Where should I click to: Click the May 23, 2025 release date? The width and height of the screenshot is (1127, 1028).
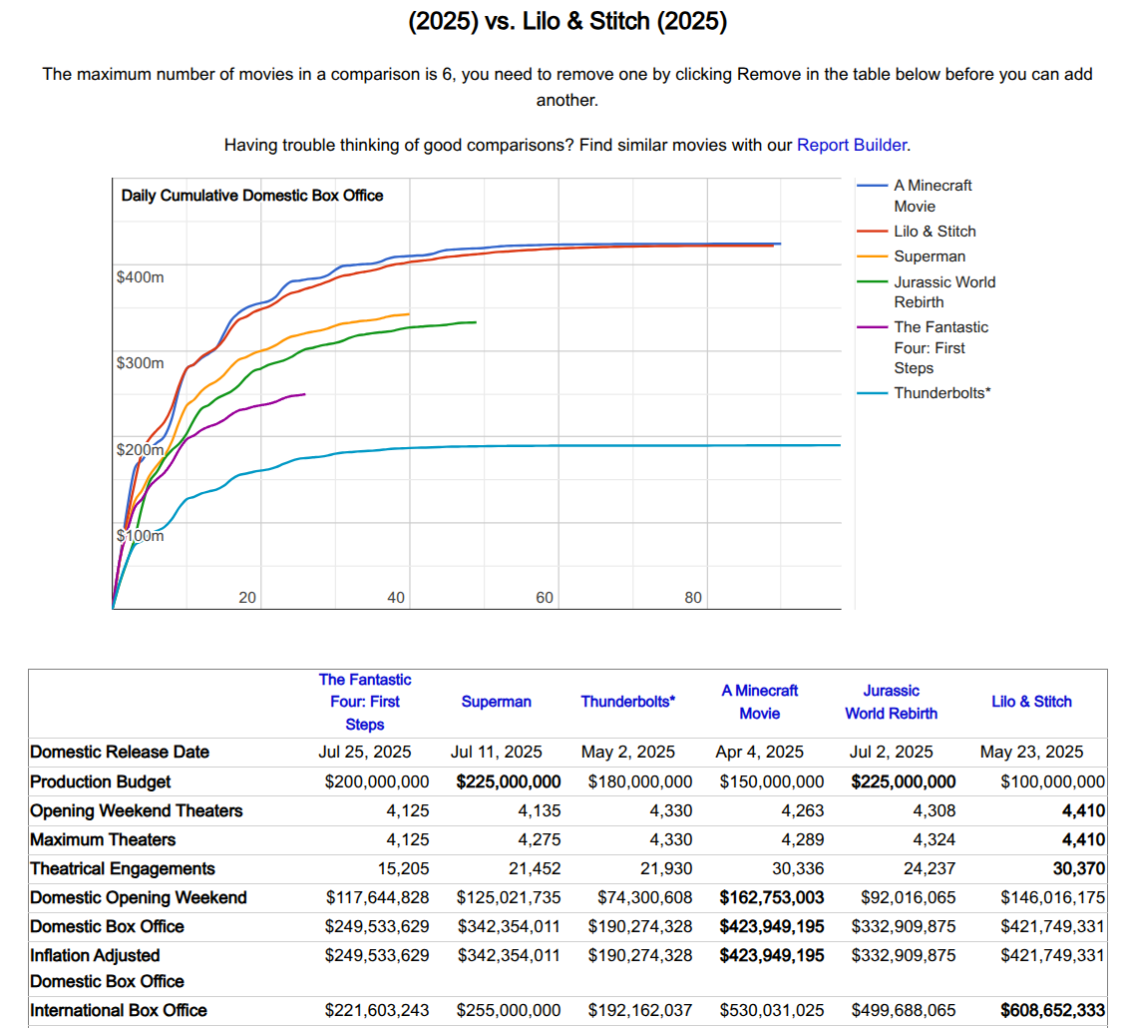pyautogui.click(x=1031, y=753)
